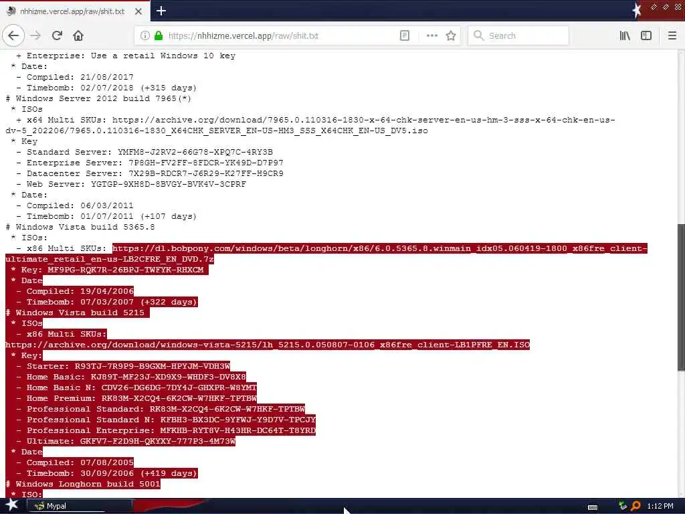This screenshot has width=685, height=514.
Task: Close the shit.txt tab
Action: 138,11
